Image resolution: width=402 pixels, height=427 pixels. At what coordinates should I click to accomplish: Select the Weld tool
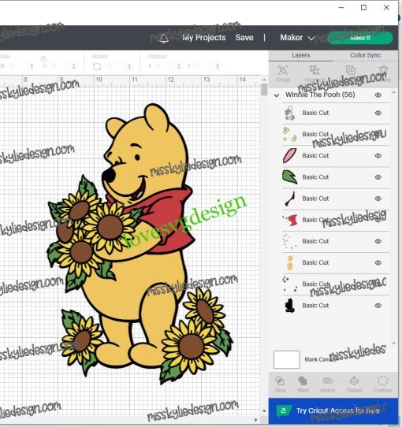[x=303, y=384]
